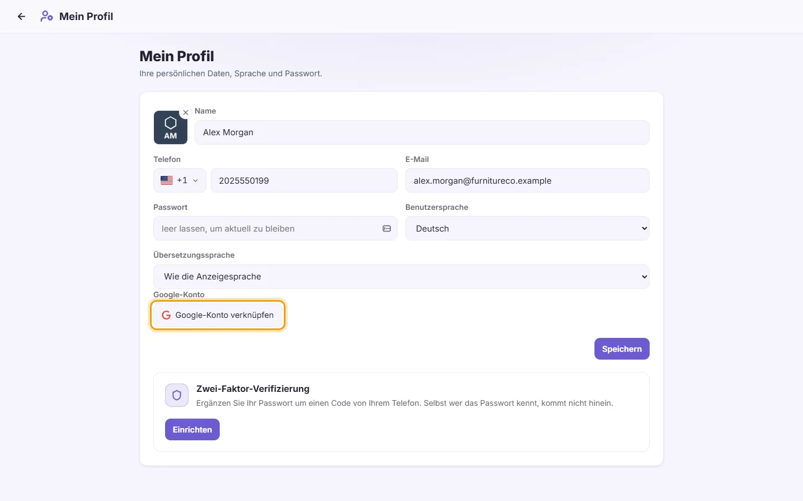This screenshot has width=803, height=501.
Task: Click the user-settings icon beside the header title
Action: 47,17
